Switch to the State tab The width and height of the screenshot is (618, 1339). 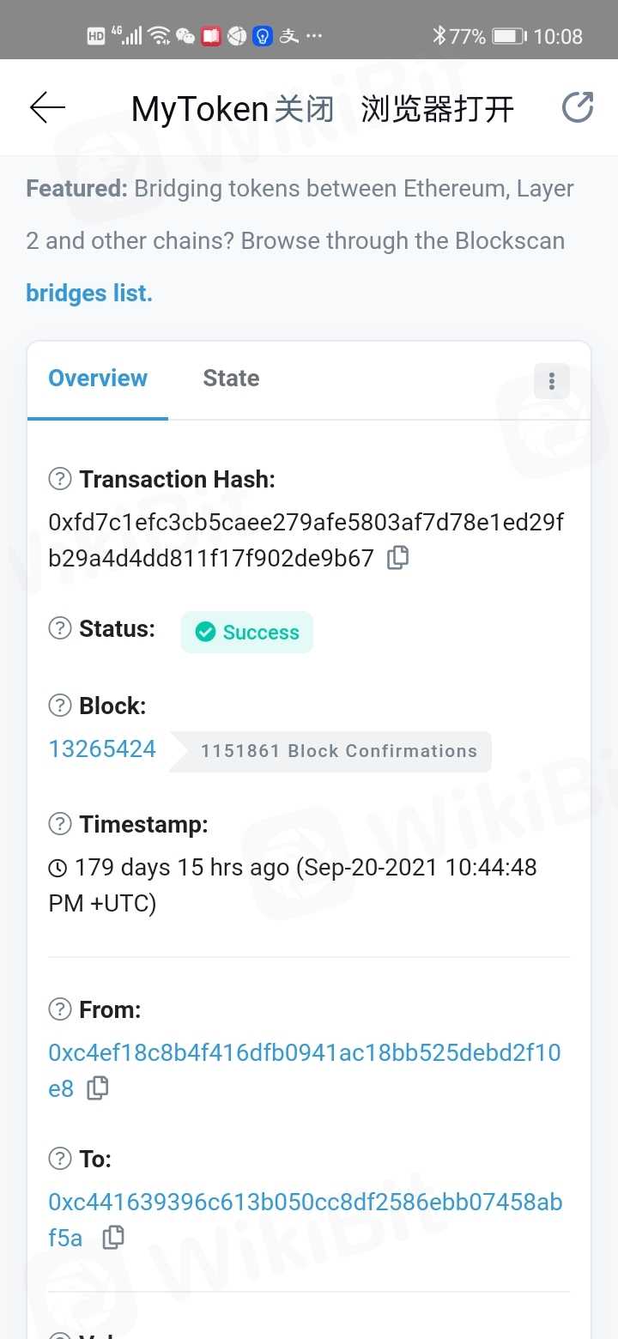point(231,379)
